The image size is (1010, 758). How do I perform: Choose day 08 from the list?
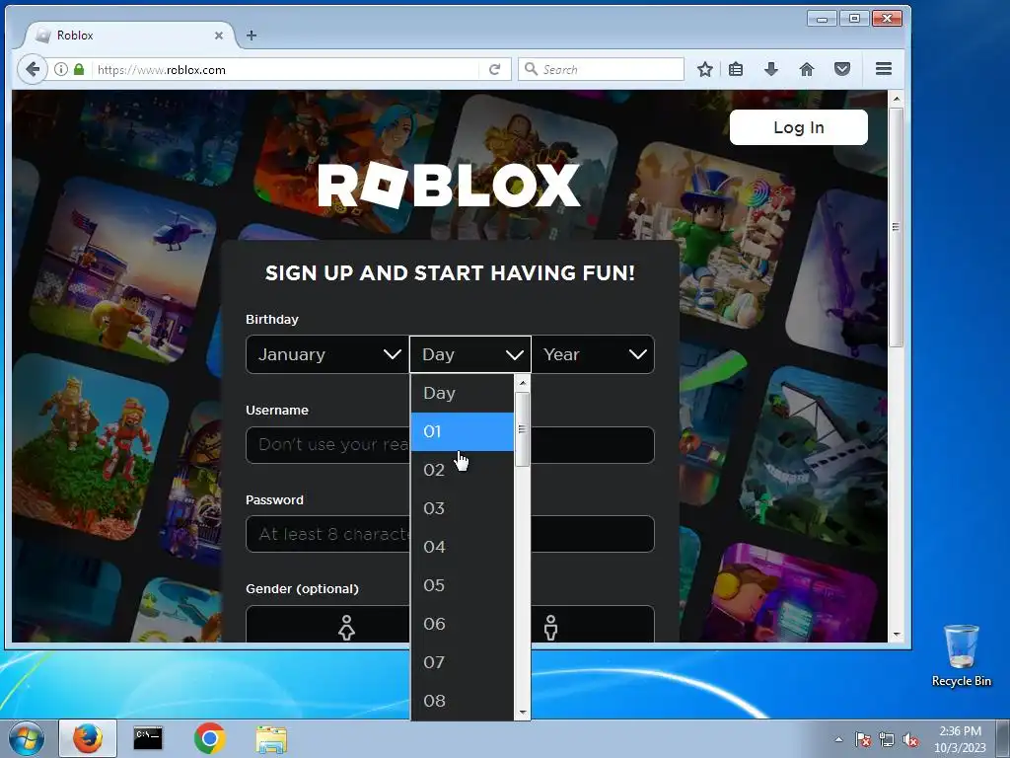[x=463, y=701]
